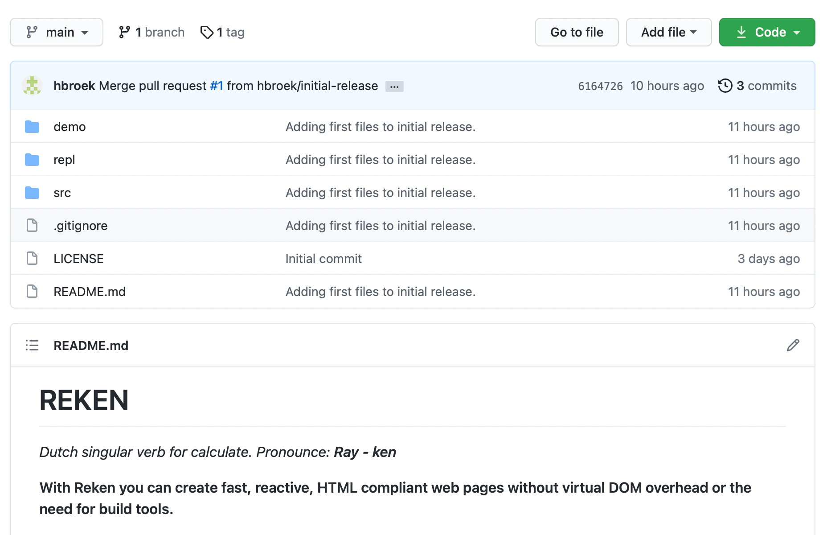Open the hbroek author link

74,86
